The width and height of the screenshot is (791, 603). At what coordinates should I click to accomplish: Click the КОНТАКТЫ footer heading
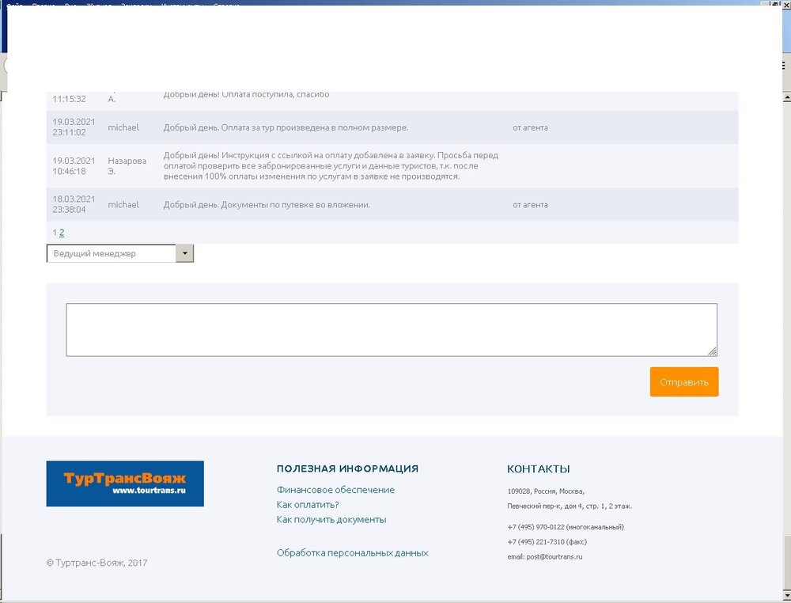[x=538, y=469]
